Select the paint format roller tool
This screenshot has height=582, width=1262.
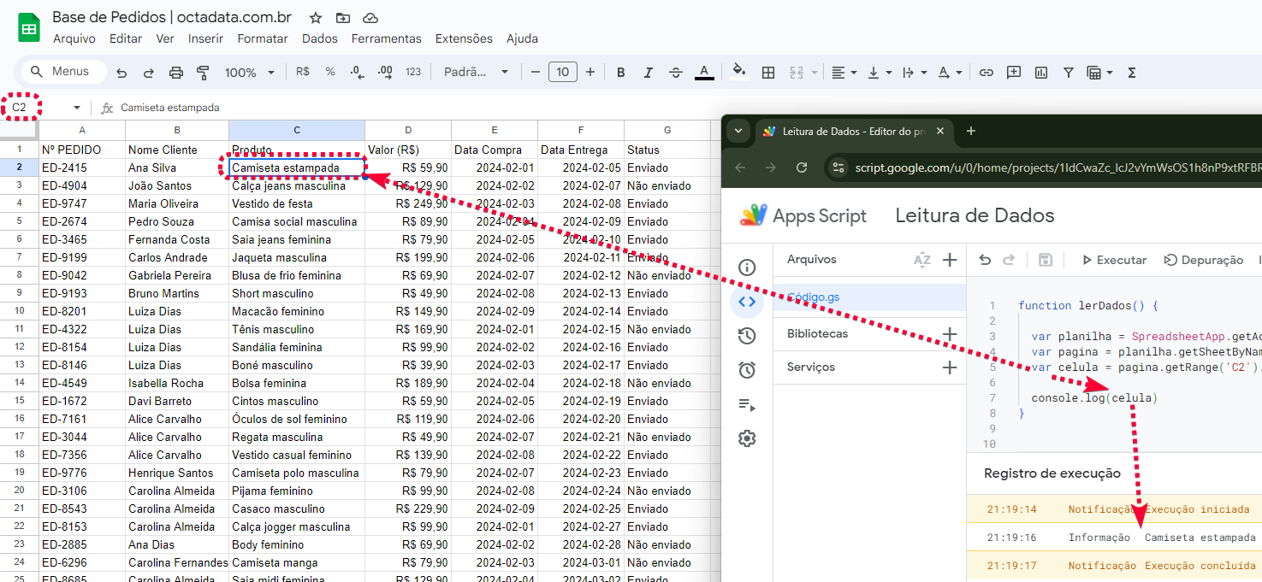click(203, 73)
